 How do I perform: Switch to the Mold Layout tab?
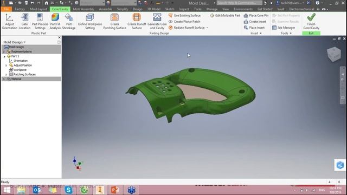[38, 9]
